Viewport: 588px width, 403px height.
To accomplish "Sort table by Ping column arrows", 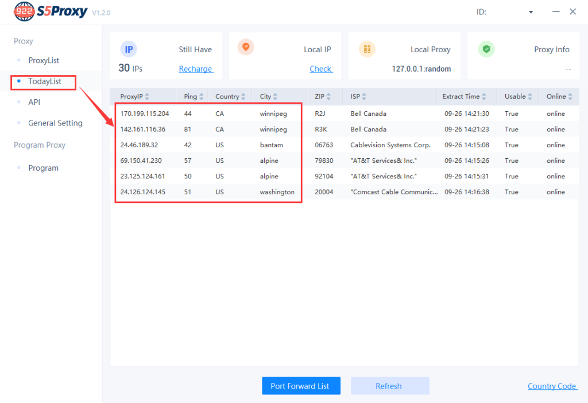I will (x=202, y=96).
